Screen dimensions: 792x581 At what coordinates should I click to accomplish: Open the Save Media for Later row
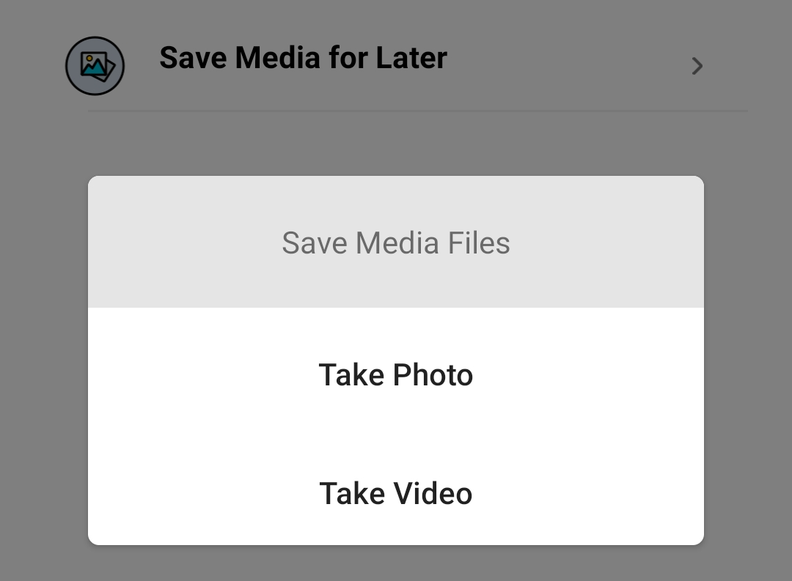pyautogui.click(x=411, y=66)
